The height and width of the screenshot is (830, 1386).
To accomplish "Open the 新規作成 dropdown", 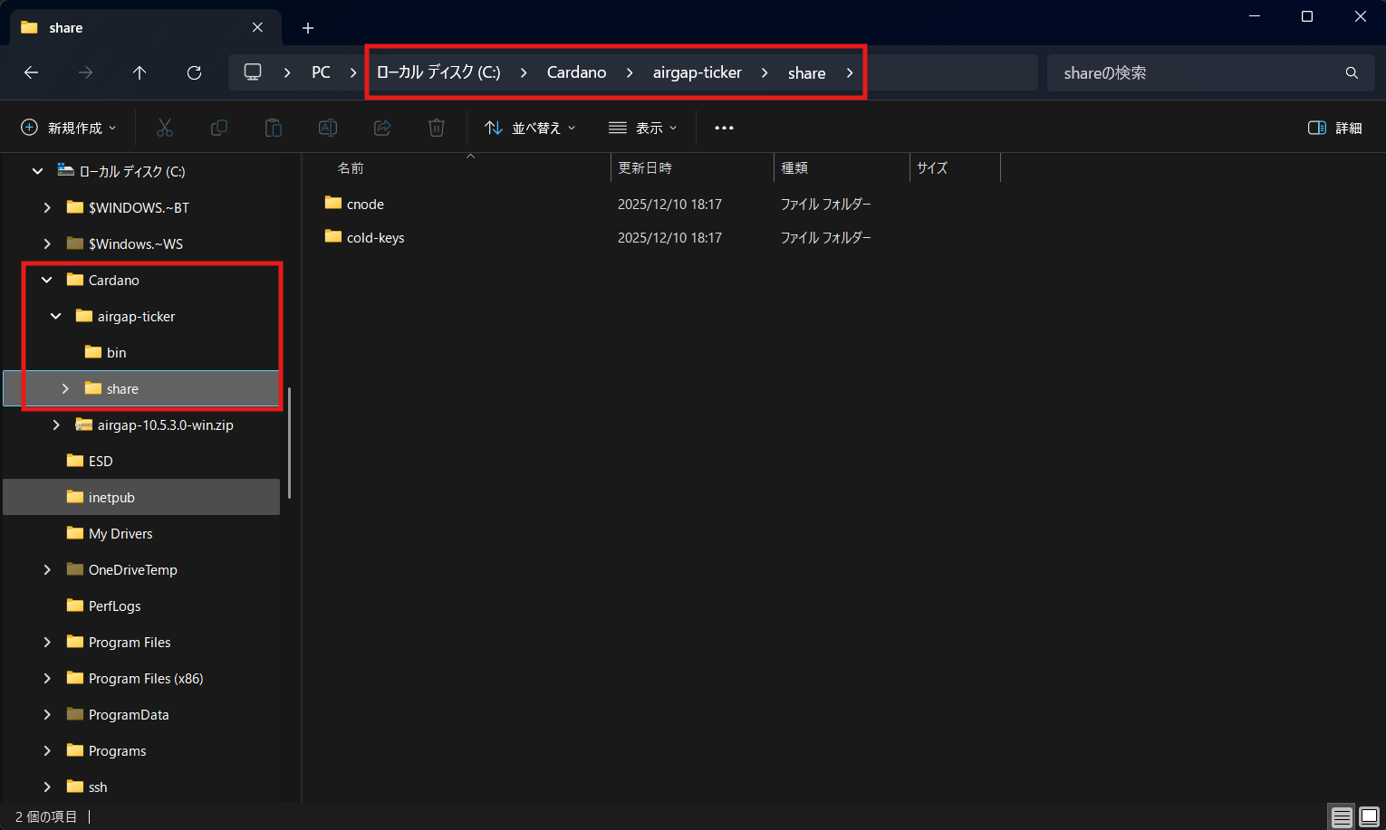I will [68, 127].
